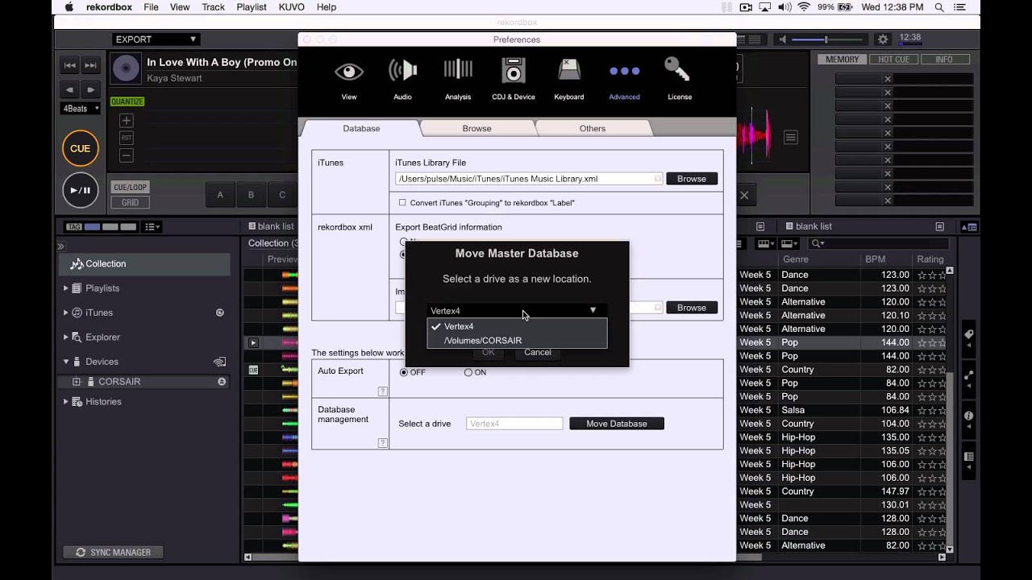
Task: Open SYNC MANAGER
Action: [x=113, y=553]
